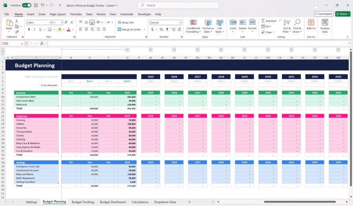Open Find & Select magnifier
Screen dimensions: 353x206
pyautogui.click(x=297, y=26)
